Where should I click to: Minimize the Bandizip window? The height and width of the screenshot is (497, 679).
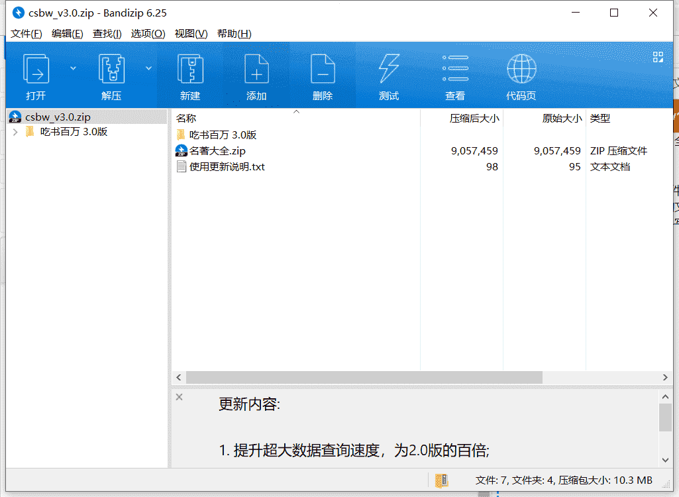pos(576,13)
